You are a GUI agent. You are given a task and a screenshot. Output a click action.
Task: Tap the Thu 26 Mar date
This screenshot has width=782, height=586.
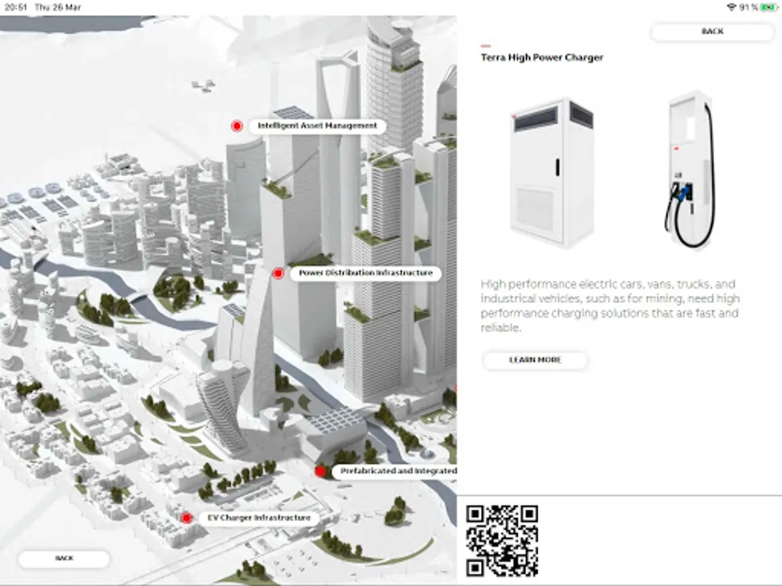[x=59, y=7]
